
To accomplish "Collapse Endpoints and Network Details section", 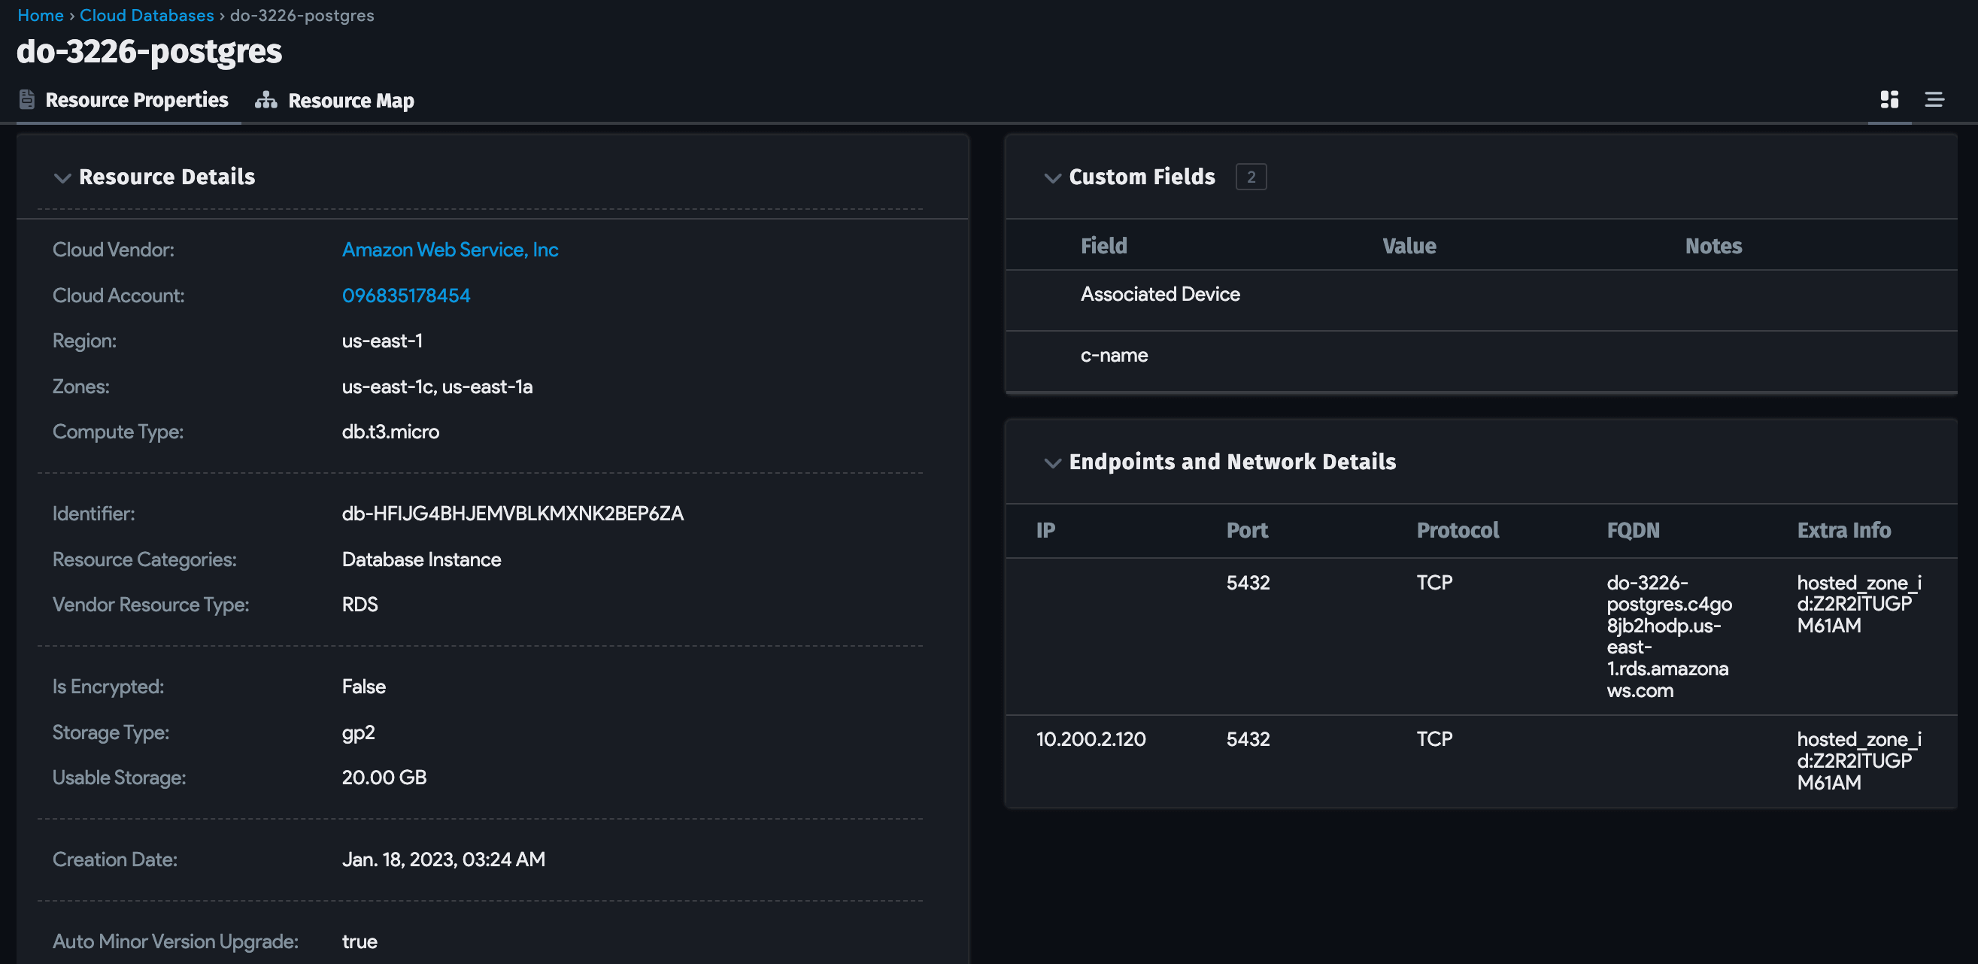I will [1052, 462].
